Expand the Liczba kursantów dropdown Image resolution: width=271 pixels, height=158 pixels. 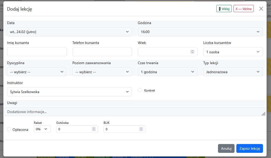233,52
